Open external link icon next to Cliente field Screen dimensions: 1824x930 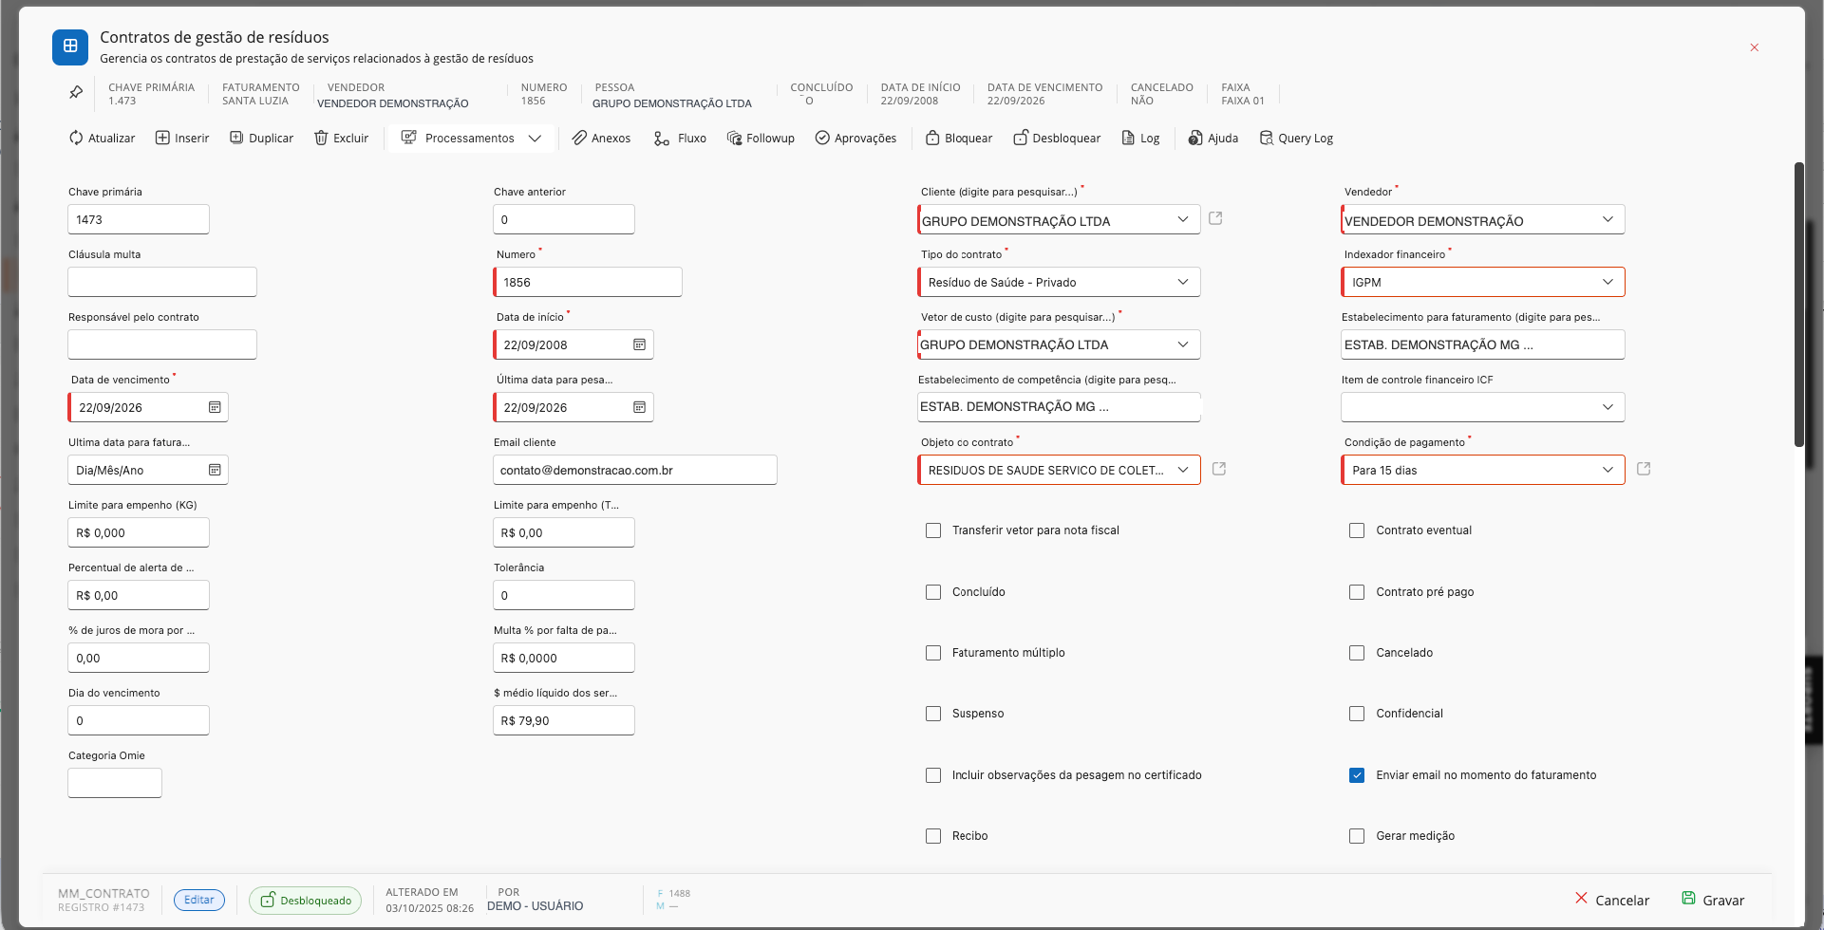click(1215, 218)
